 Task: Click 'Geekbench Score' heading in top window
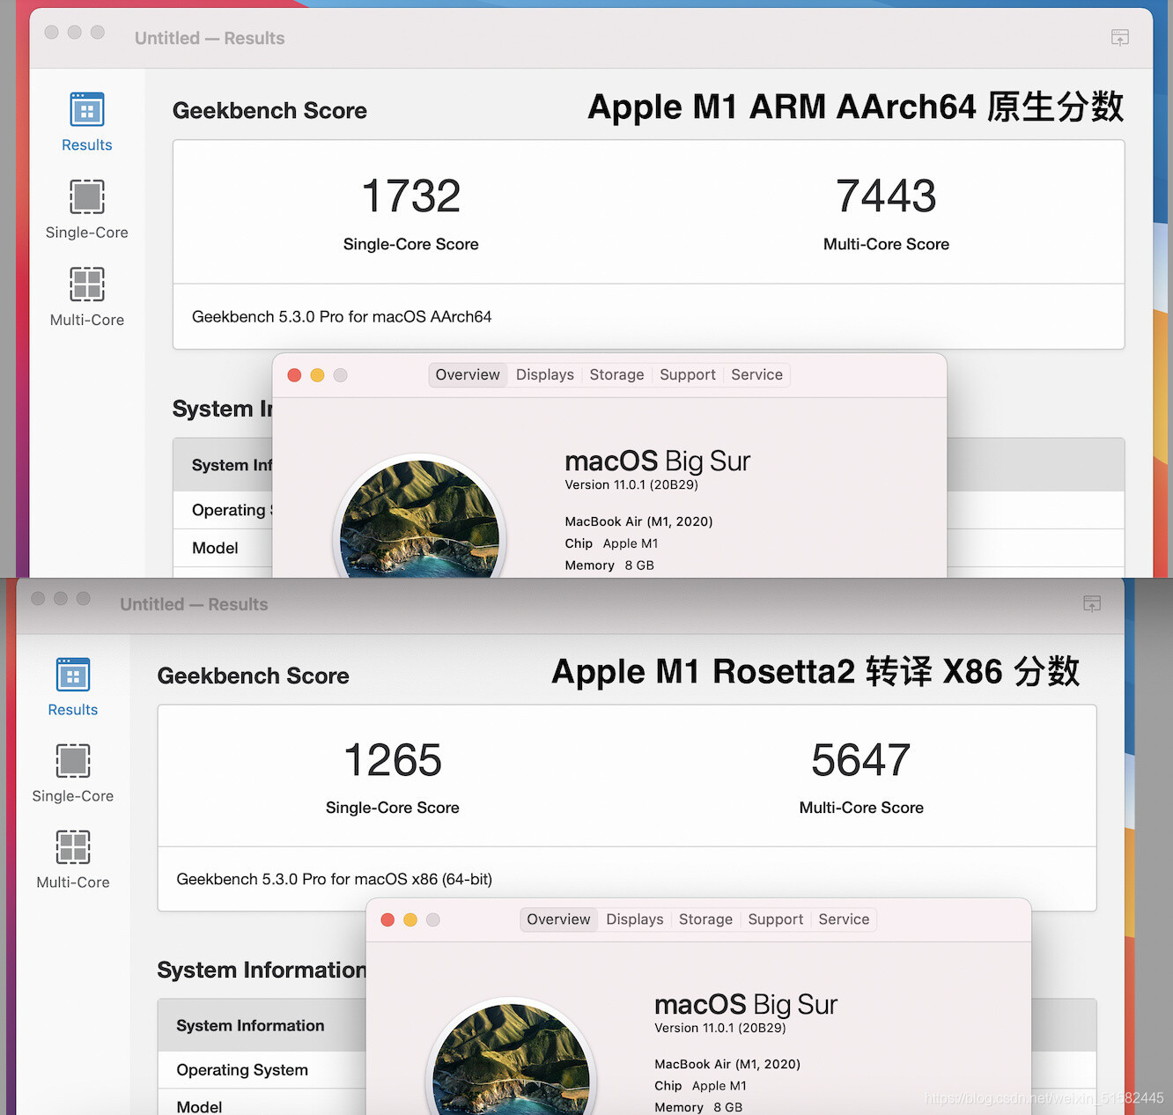(x=269, y=111)
